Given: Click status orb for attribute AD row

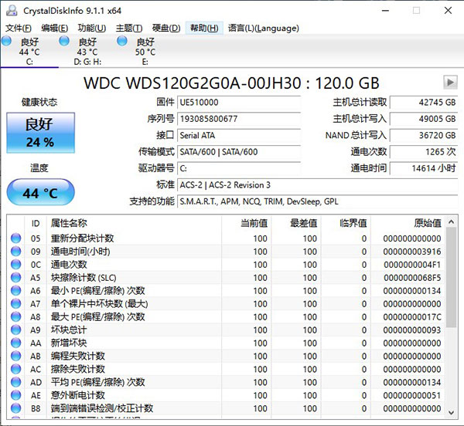Looking at the screenshot, I should pyautogui.click(x=15, y=382).
